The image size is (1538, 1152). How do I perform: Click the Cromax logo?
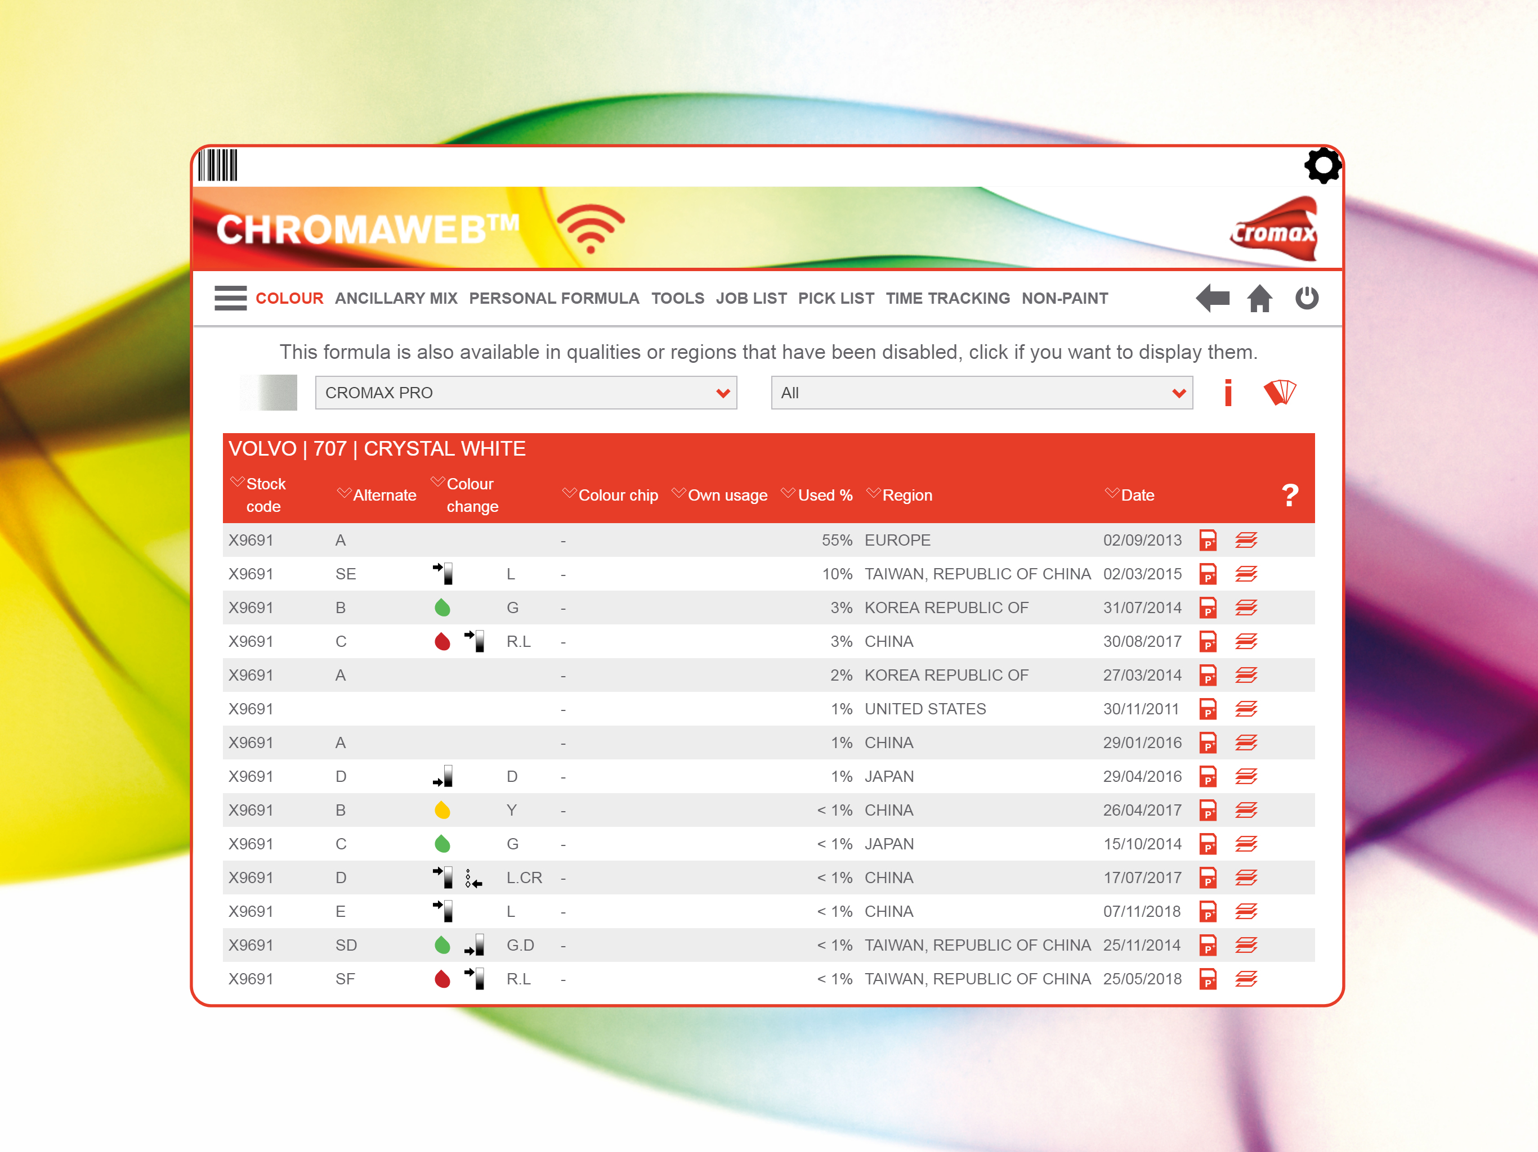pyautogui.click(x=1274, y=228)
